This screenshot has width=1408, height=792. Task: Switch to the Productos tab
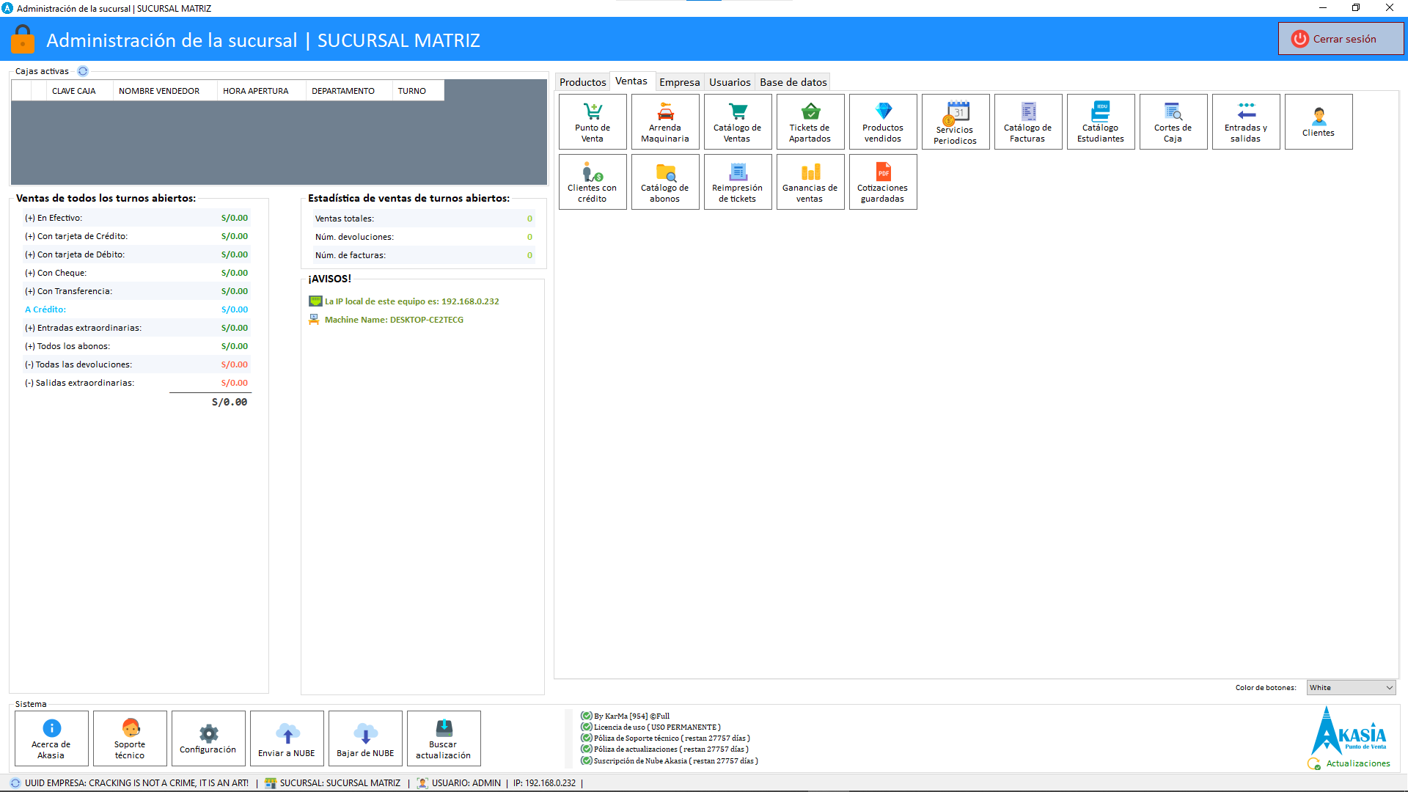pos(583,82)
